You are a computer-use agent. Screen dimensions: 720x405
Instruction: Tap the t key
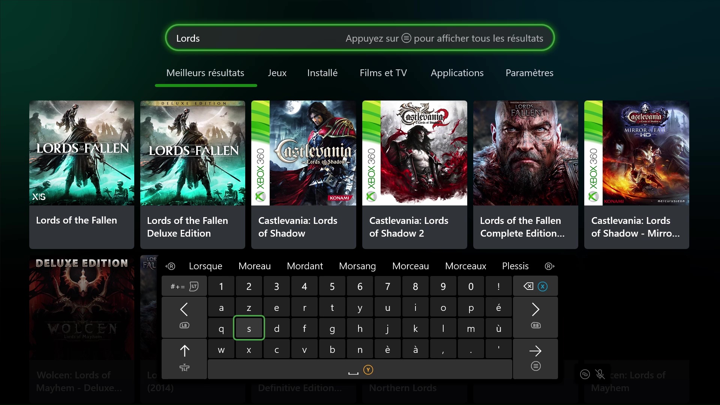click(x=332, y=308)
